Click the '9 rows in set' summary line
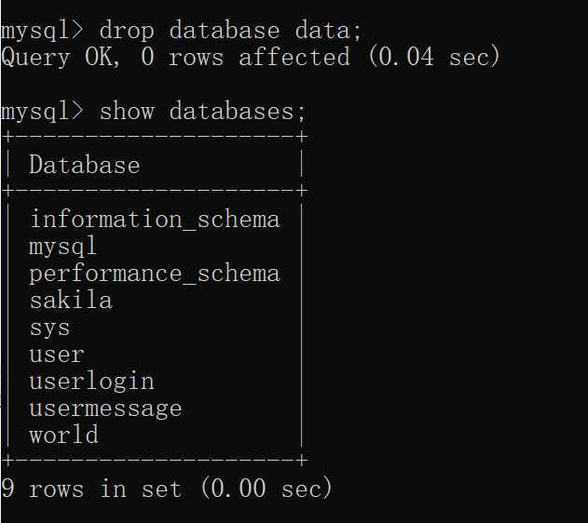Image resolution: width=588 pixels, height=523 pixels. pyautogui.click(x=167, y=489)
